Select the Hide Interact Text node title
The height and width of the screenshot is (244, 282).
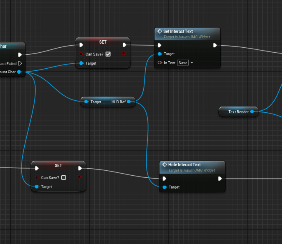(184, 165)
